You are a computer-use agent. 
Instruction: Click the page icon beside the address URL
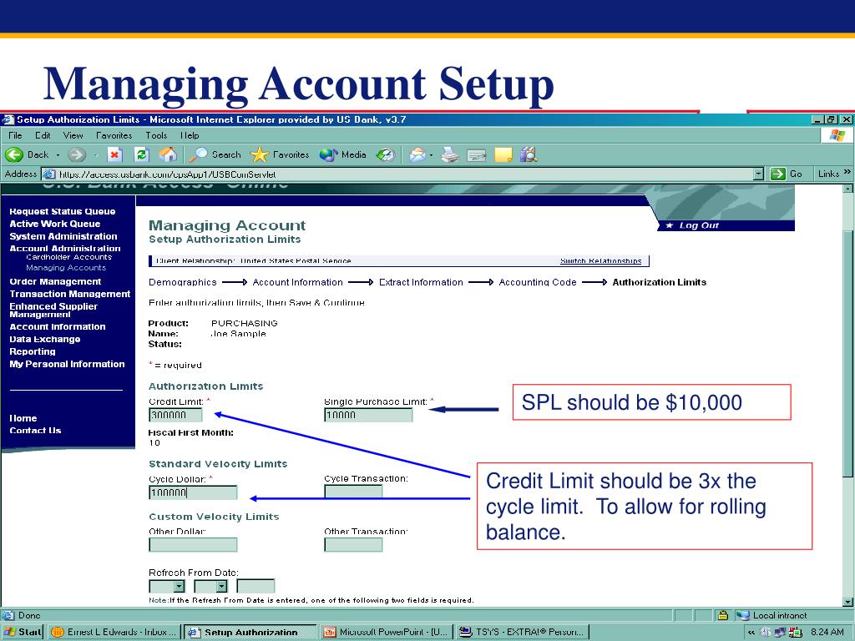49,174
